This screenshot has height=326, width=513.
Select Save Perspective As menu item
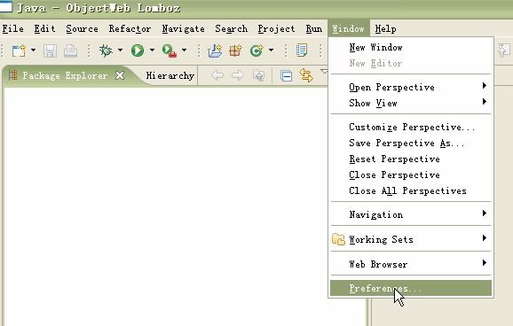click(x=411, y=144)
